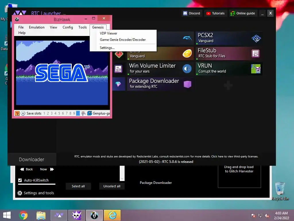Open VRUN Corrupt the world tile
The image size is (294, 221).
229,68
